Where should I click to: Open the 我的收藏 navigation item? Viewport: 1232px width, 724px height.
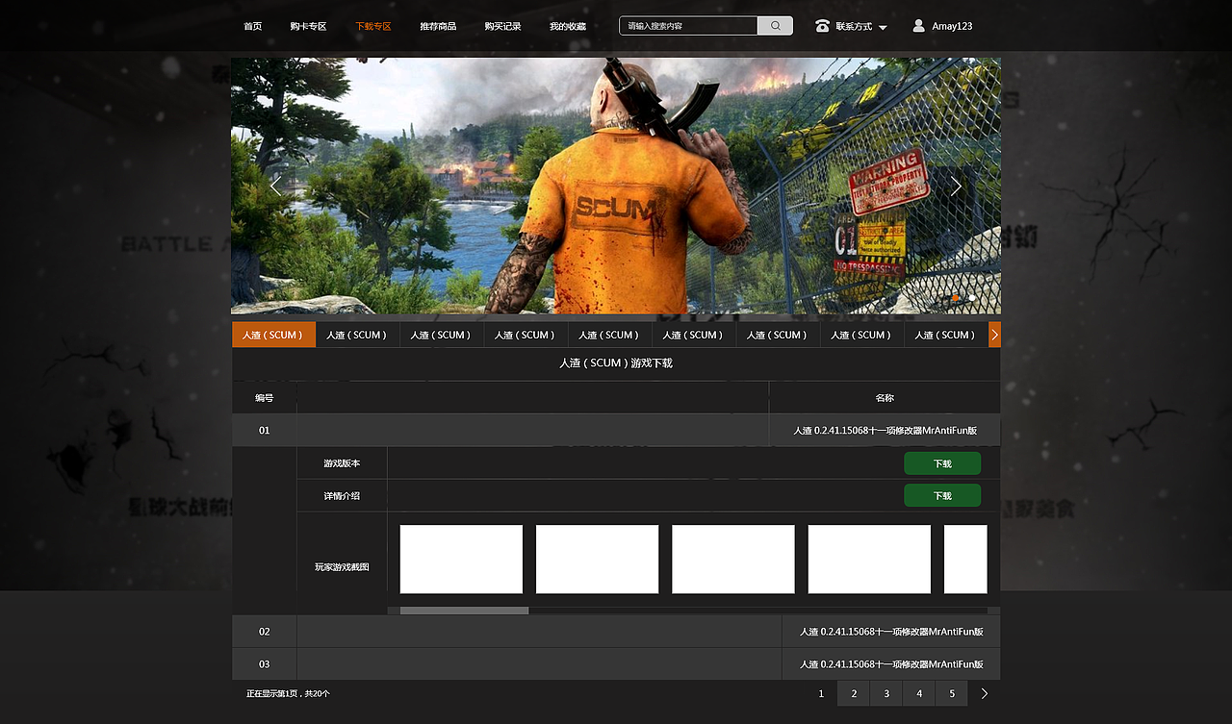click(x=568, y=26)
